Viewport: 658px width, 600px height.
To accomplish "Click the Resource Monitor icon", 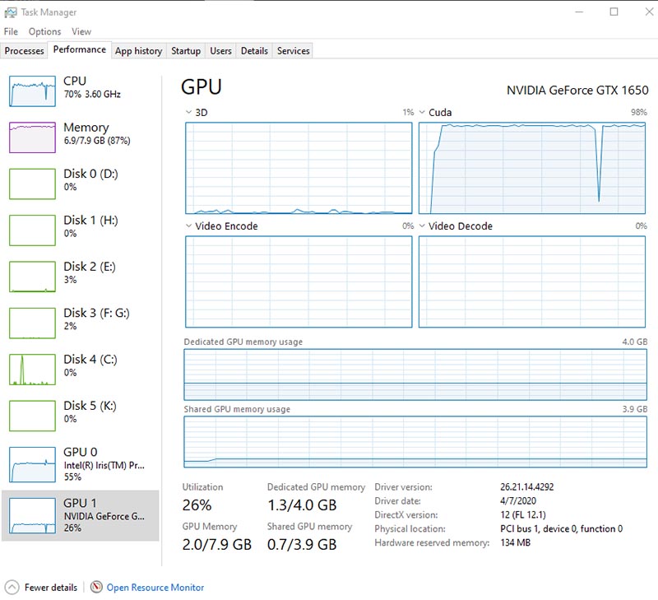I will 96,587.
